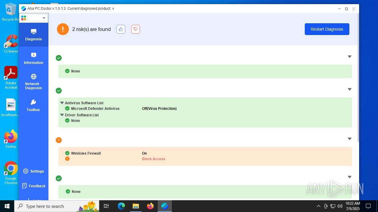378x212 pixels.
Task: Launch Microsoft Edge from the taskbar
Action: click(121, 206)
